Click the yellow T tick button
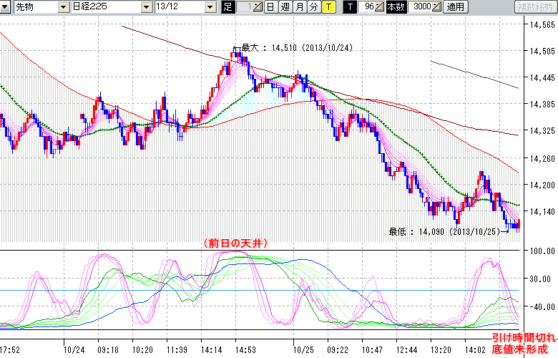Viewport: 558px width, 358px height. tap(328, 7)
